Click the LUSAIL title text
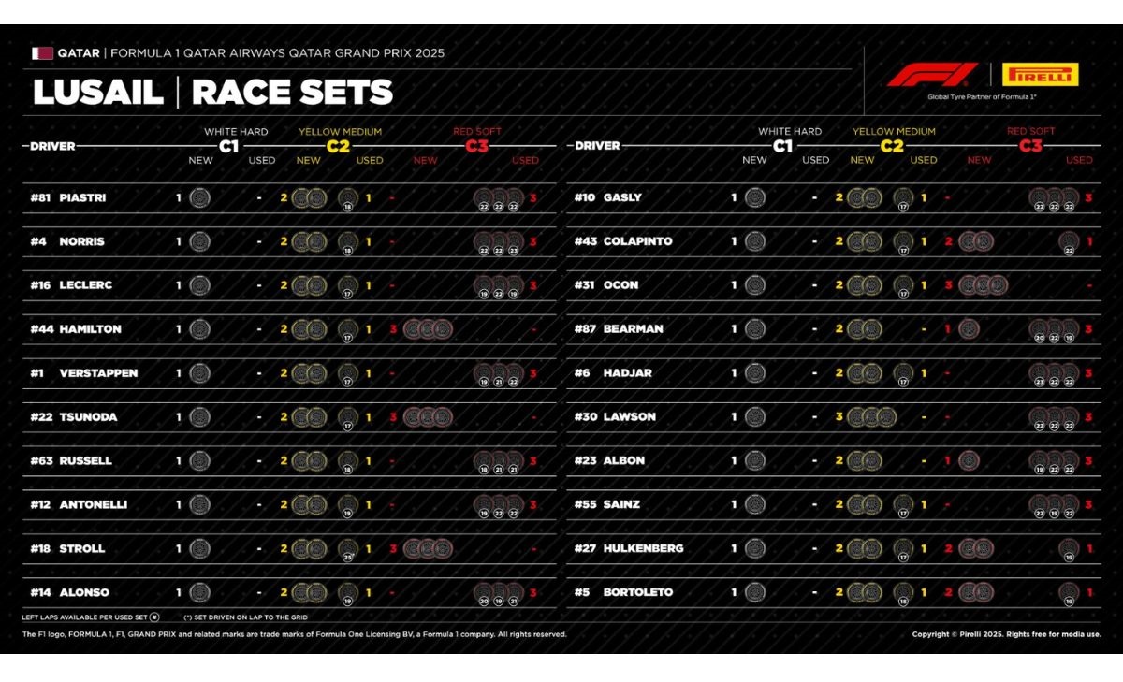The image size is (1123, 682). click(x=97, y=93)
